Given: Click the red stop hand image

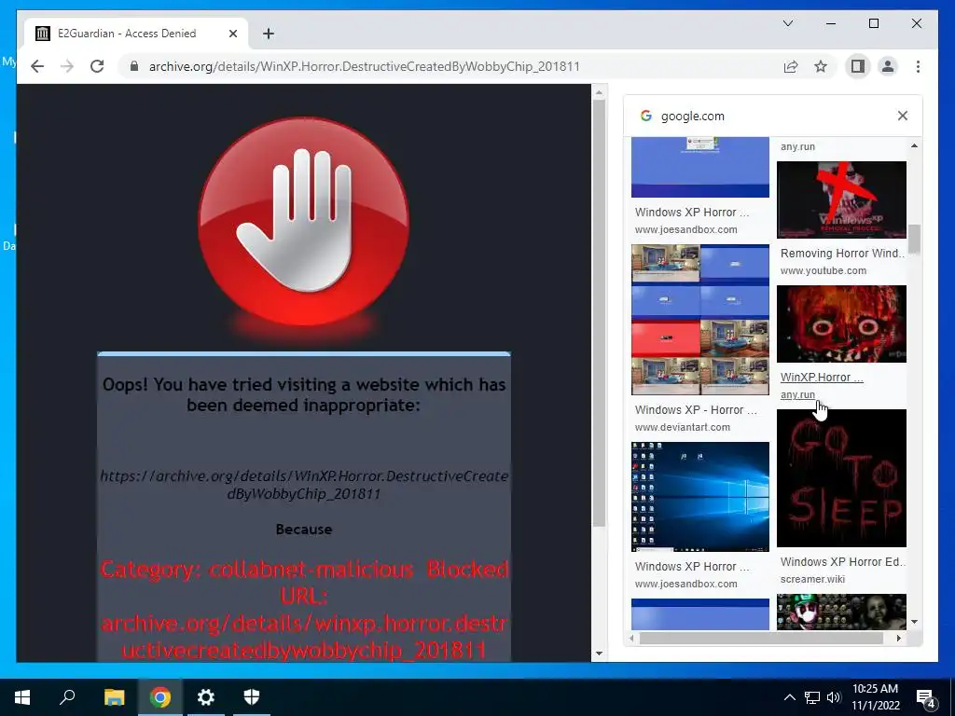Looking at the screenshot, I should [x=303, y=222].
